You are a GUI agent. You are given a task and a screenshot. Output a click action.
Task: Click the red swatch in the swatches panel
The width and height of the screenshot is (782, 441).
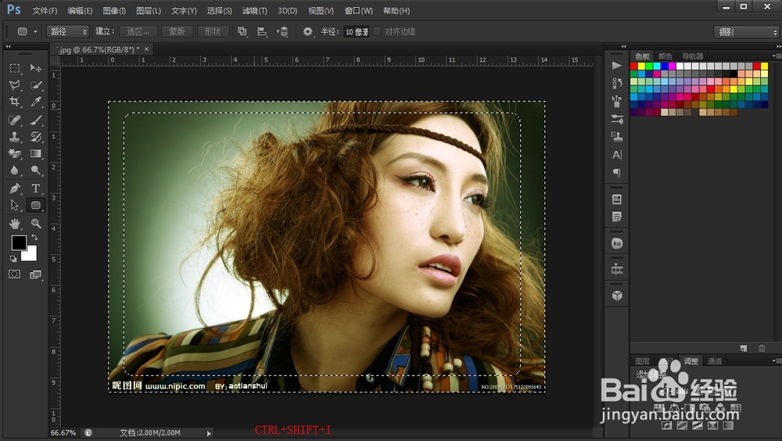coord(634,66)
